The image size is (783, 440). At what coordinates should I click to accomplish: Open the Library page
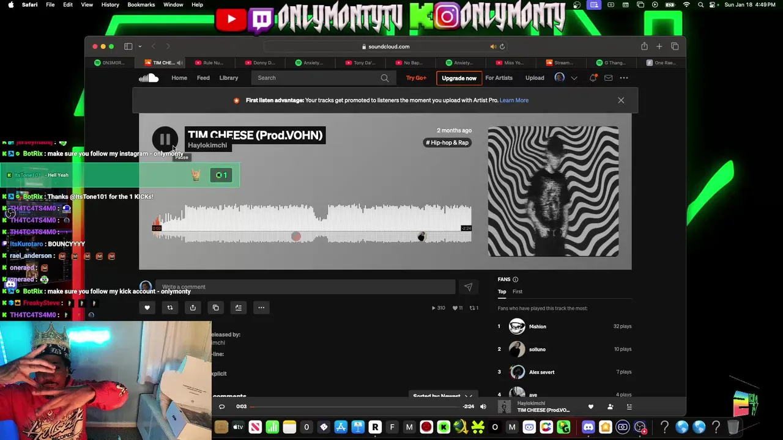pos(229,78)
